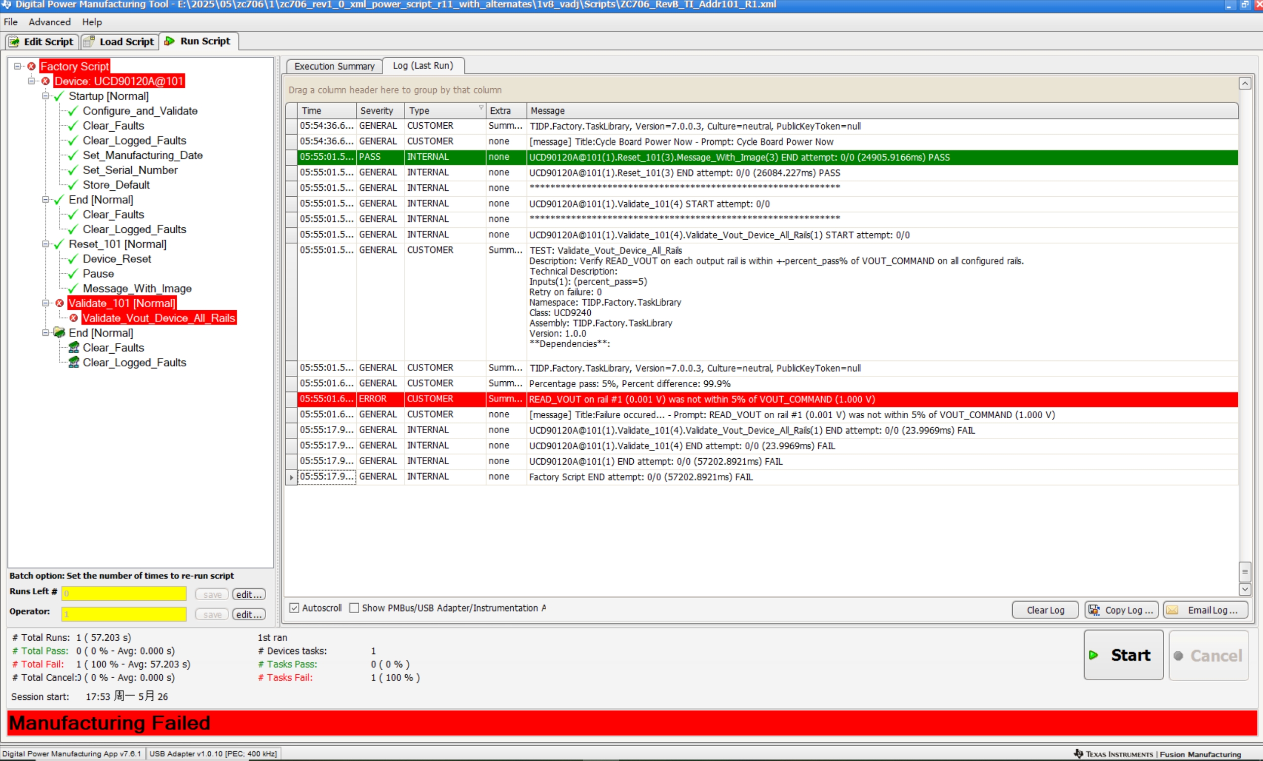
Task: Collapse the Factory Script root node
Action: click(17, 66)
